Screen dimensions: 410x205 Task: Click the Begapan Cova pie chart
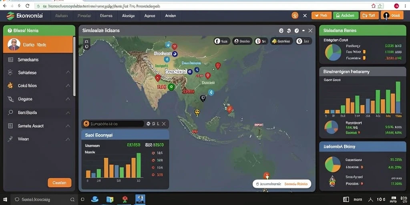click(333, 52)
